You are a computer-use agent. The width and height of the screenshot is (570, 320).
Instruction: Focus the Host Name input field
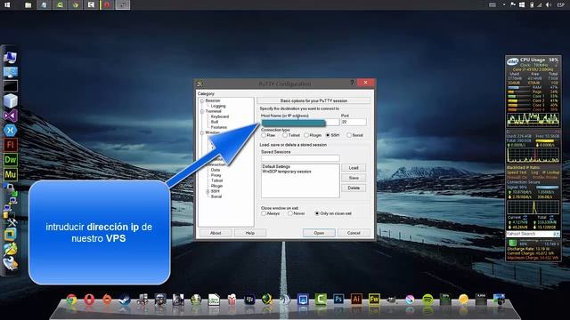point(300,123)
